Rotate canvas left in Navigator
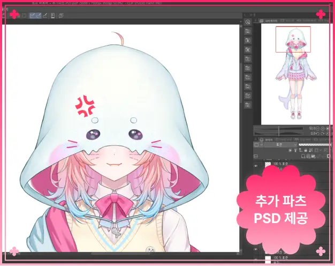Image resolution: width=335 pixels, height=266 pixels. pyautogui.click(x=318, y=134)
